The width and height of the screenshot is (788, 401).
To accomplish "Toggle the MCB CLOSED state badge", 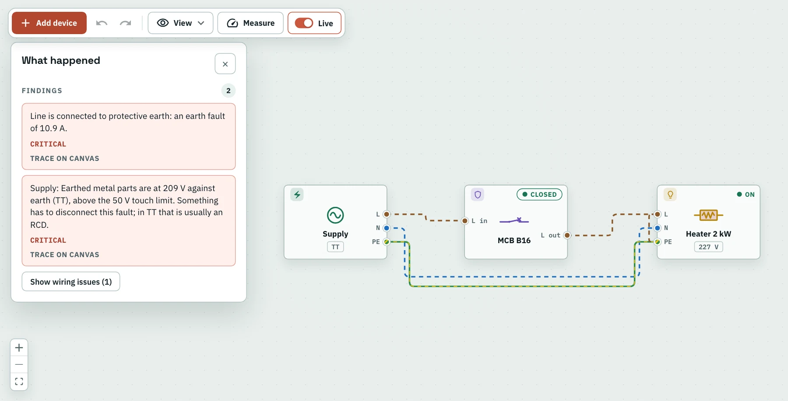I will 539,195.
